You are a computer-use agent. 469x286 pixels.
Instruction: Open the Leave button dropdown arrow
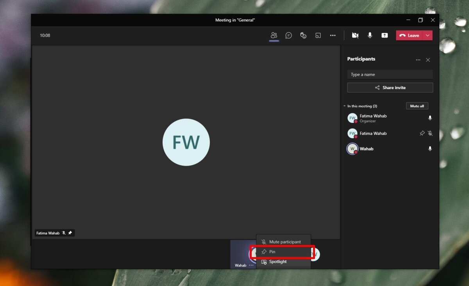click(x=428, y=36)
